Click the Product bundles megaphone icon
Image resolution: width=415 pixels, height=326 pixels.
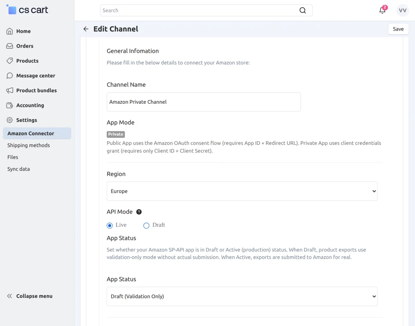coord(10,91)
